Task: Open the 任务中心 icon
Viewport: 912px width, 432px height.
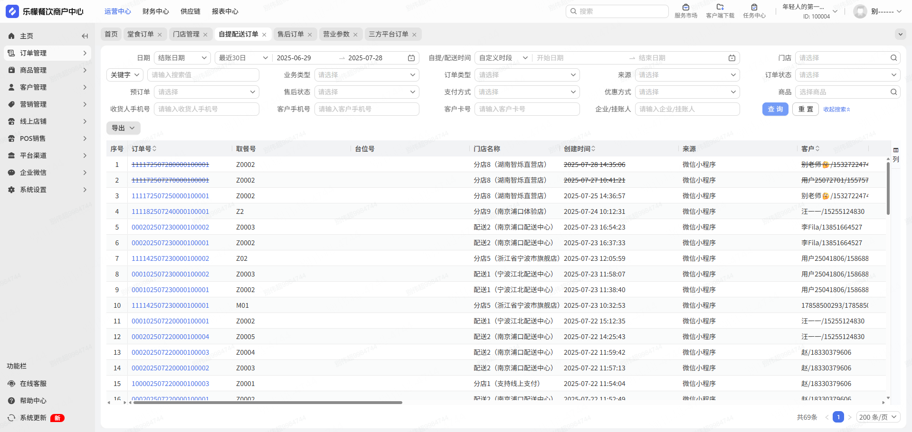Action: click(x=754, y=7)
